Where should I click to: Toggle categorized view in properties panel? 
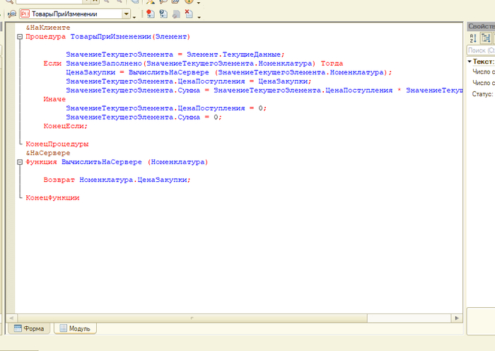(x=486, y=39)
